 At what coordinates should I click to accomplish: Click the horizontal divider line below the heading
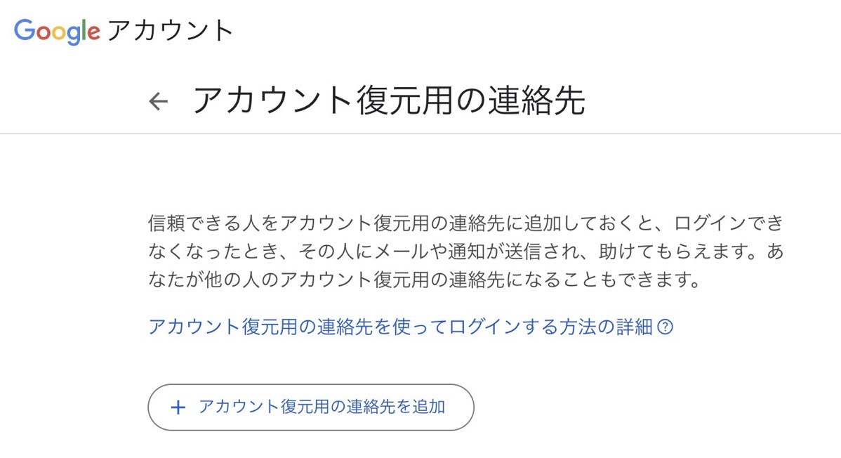tap(420, 133)
